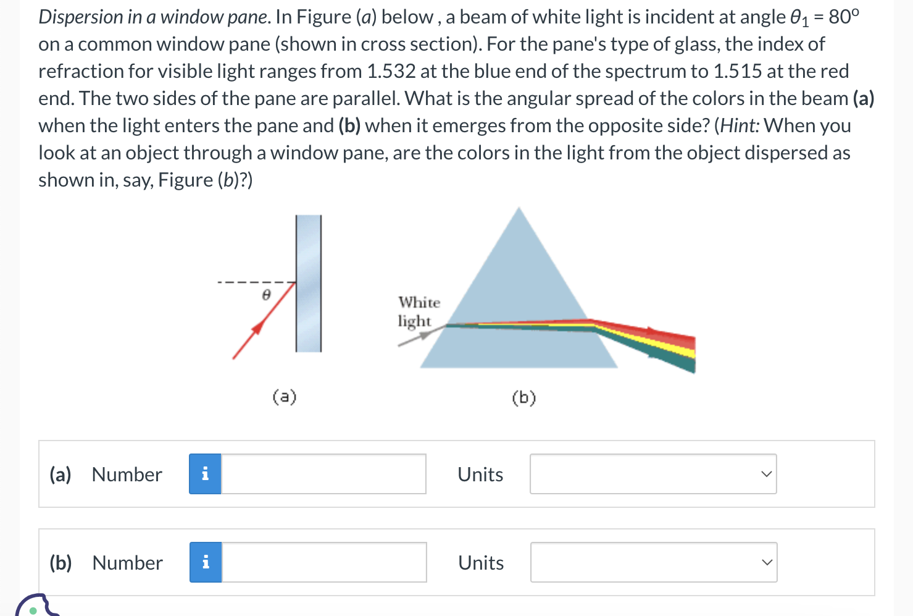
Task: Click the info icon beside part (a) Number
Action: pyautogui.click(x=205, y=473)
